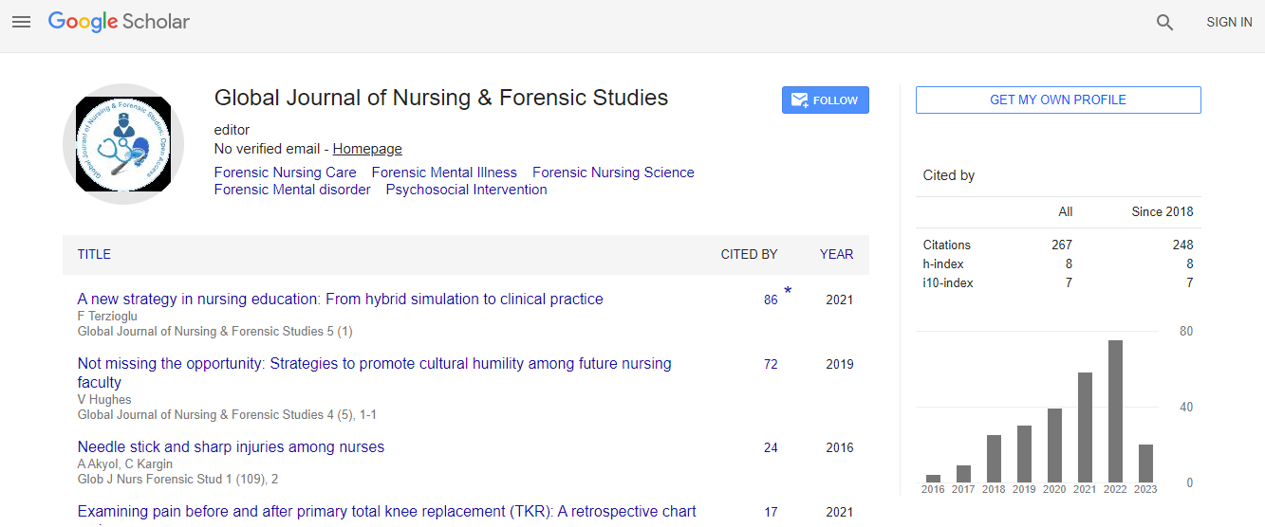Open the Homepage link
1265x527 pixels.
pos(367,149)
